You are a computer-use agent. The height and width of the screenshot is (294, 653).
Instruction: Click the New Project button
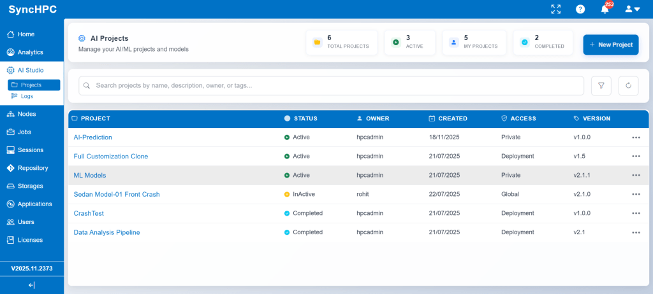(x=610, y=45)
